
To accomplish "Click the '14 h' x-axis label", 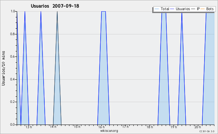I will click(x=53, y=127).
